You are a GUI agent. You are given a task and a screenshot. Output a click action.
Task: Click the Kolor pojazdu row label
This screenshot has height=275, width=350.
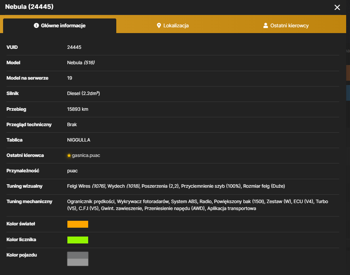(22, 255)
